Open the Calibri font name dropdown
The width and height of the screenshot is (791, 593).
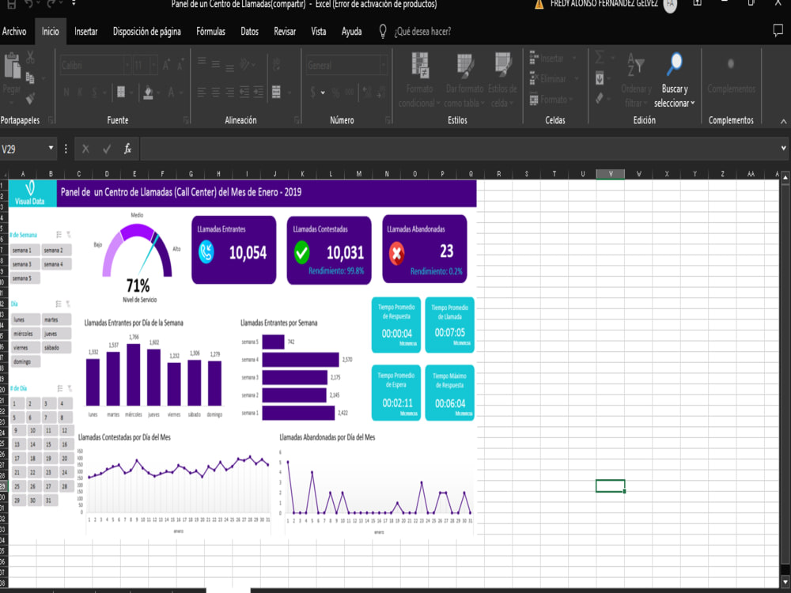point(127,66)
